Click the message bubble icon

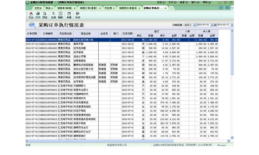point(227,8)
